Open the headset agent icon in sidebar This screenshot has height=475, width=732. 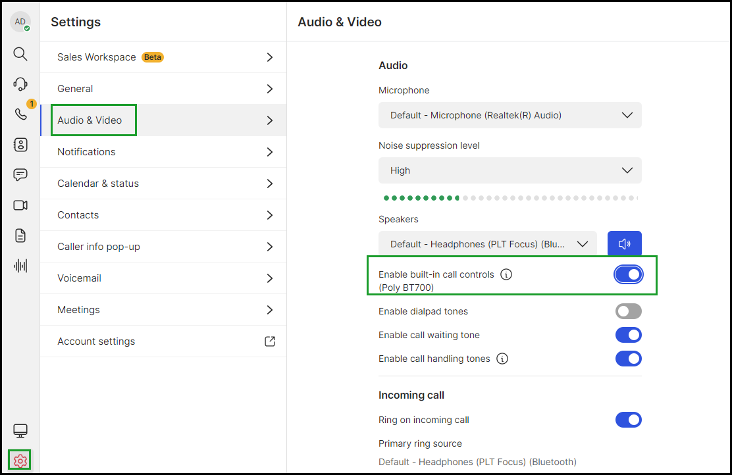(x=20, y=84)
